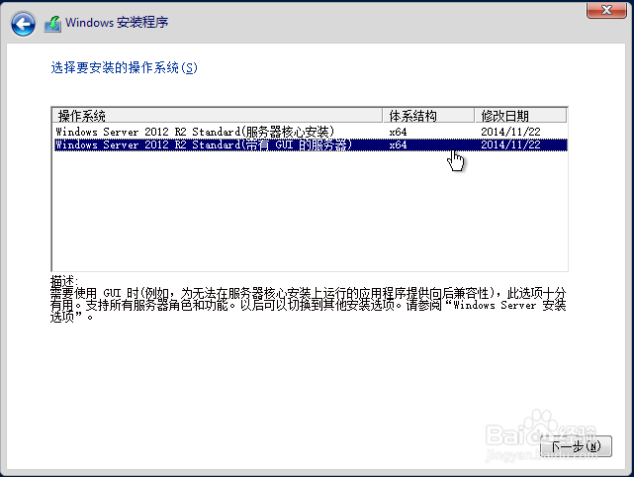634x477 pixels.
Task: Select Standard (服务器核心安装) option row
Action: click(311, 132)
